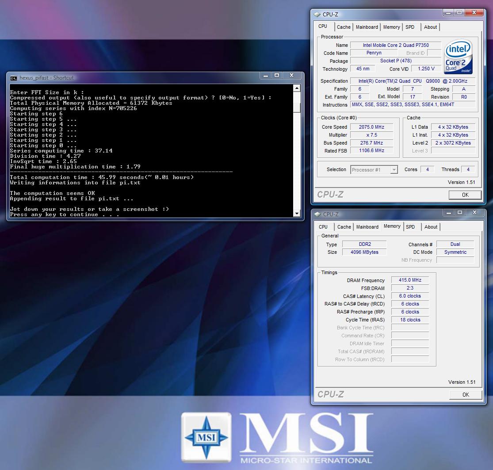The height and width of the screenshot is (470, 493).
Task: Minimize the hexus_pifast console window
Action: click(x=266, y=76)
